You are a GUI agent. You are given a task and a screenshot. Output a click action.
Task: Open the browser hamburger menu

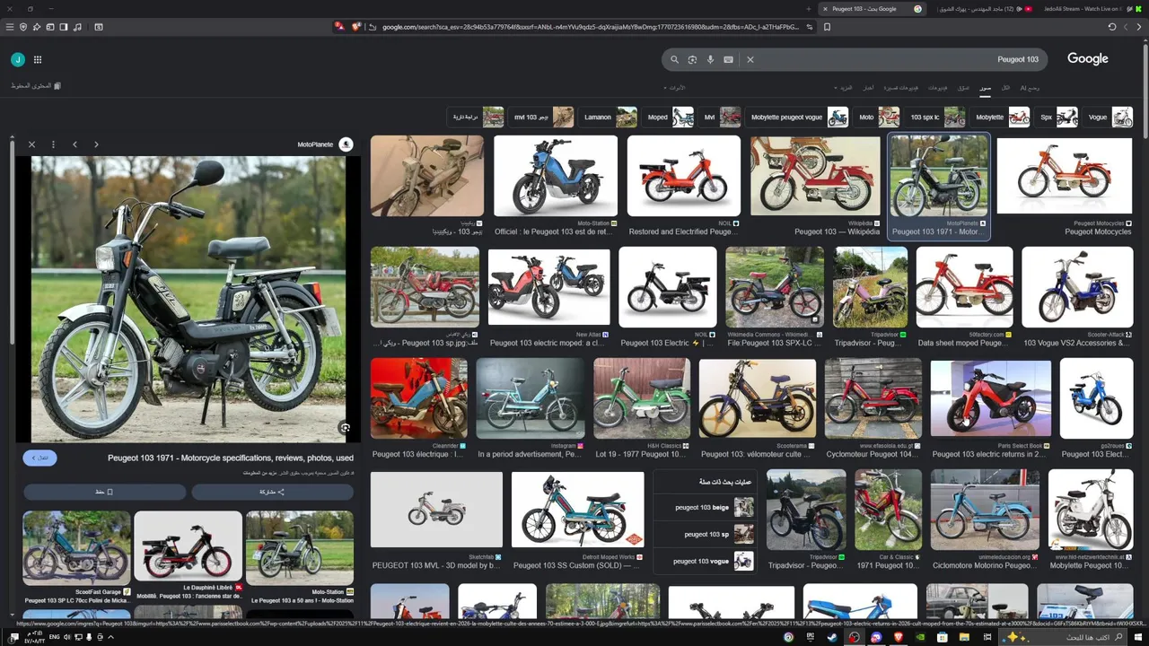[10, 27]
